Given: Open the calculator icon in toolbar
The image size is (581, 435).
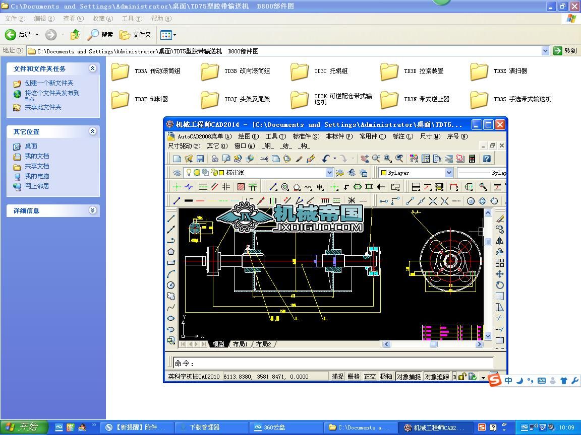Looking at the screenshot, I should click(x=472, y=159).
